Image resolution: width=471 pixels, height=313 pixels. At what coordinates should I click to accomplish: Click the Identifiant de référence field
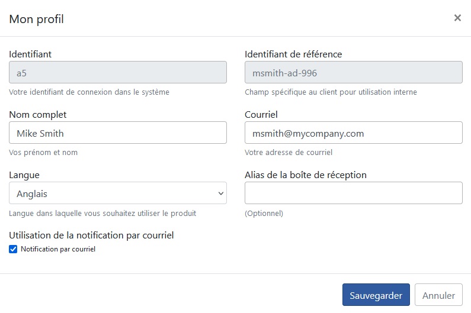354,72
